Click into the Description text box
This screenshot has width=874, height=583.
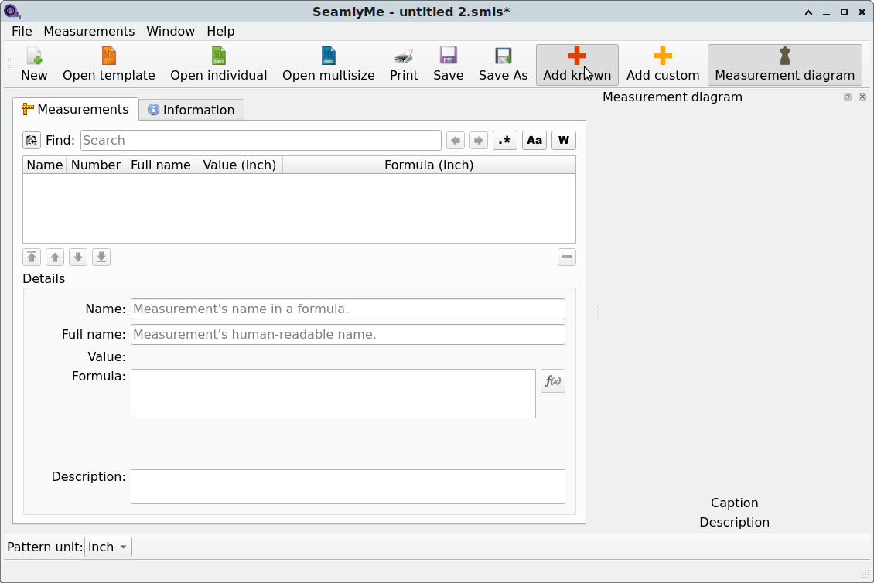[348, 486]
